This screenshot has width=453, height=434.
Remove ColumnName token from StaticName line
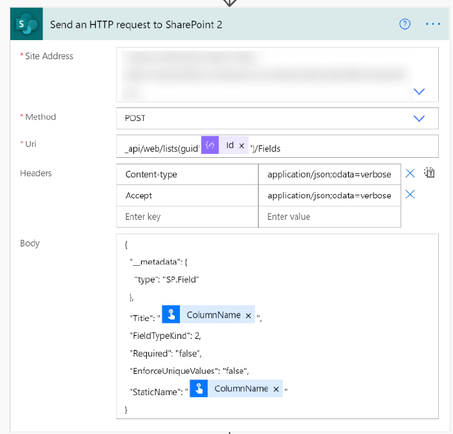coord(276,389)
